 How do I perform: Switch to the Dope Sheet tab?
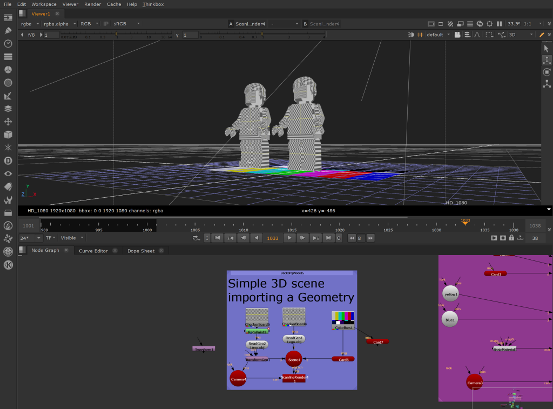pyautogui.click(x=141, y=251)
